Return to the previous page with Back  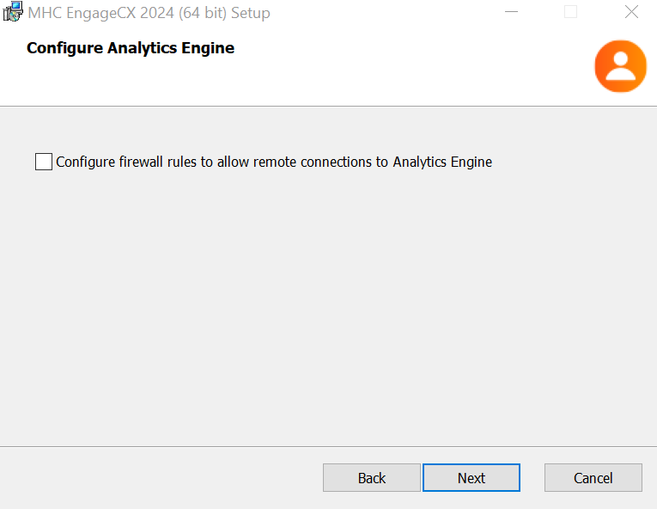pyautogui.click(x=372, y=477)
